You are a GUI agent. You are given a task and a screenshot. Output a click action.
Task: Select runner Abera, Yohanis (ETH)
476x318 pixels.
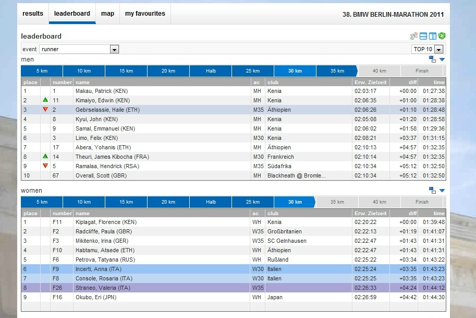tap(234, 147)
